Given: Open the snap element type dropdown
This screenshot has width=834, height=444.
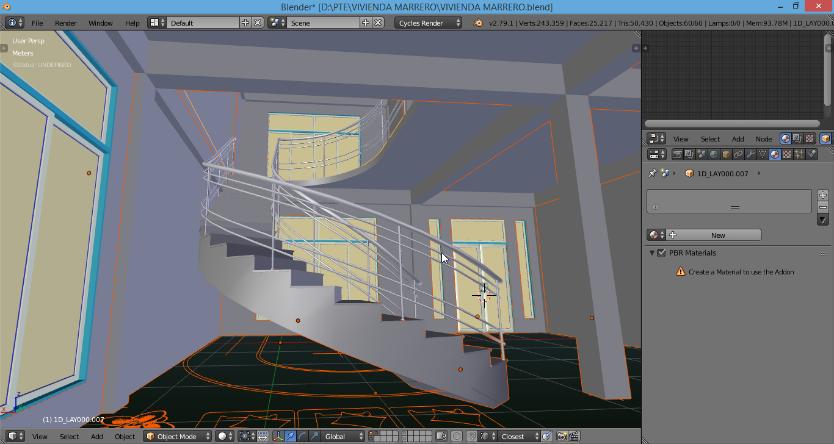Looking at the screenshot, I should click(487, 436).
